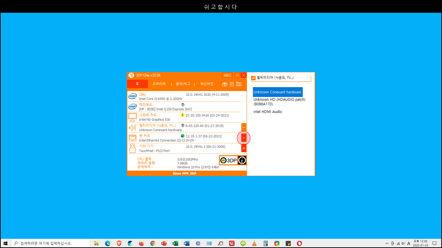Click the USB plug icon for 기타 기기
Screen dimensions: 442x248
[132, 148]
